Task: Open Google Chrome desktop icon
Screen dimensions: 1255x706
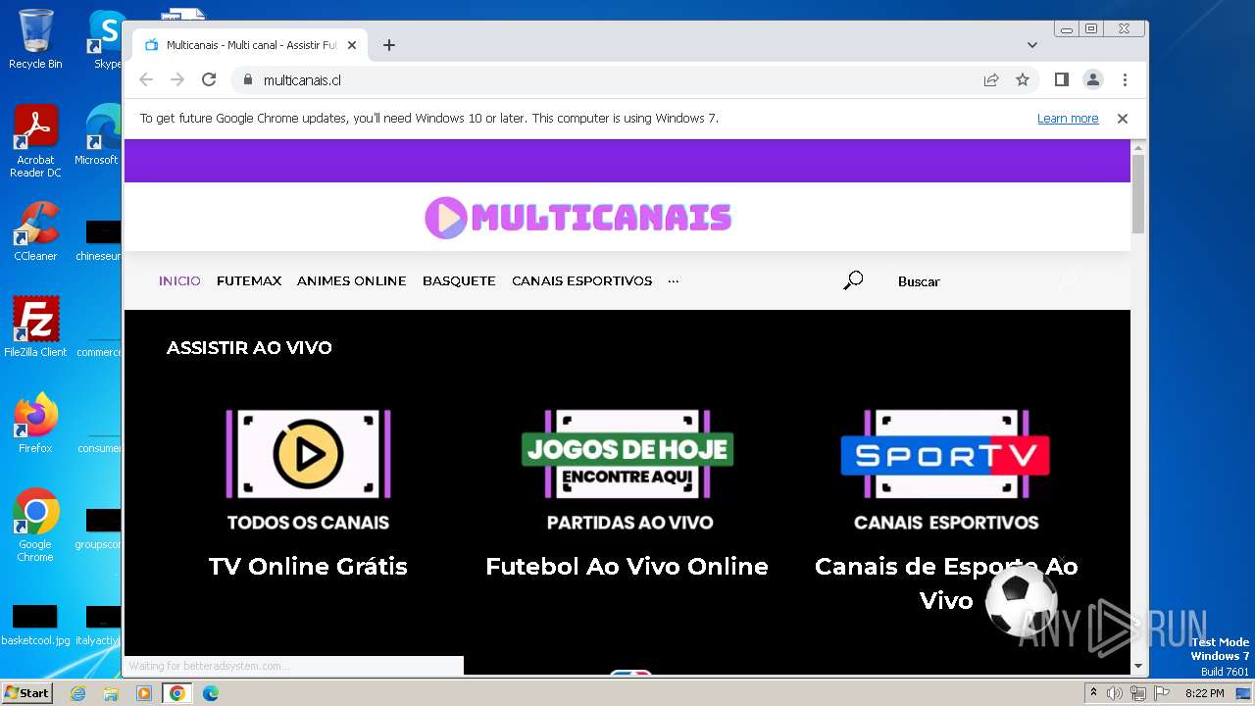Action: [x=35, y=526]
